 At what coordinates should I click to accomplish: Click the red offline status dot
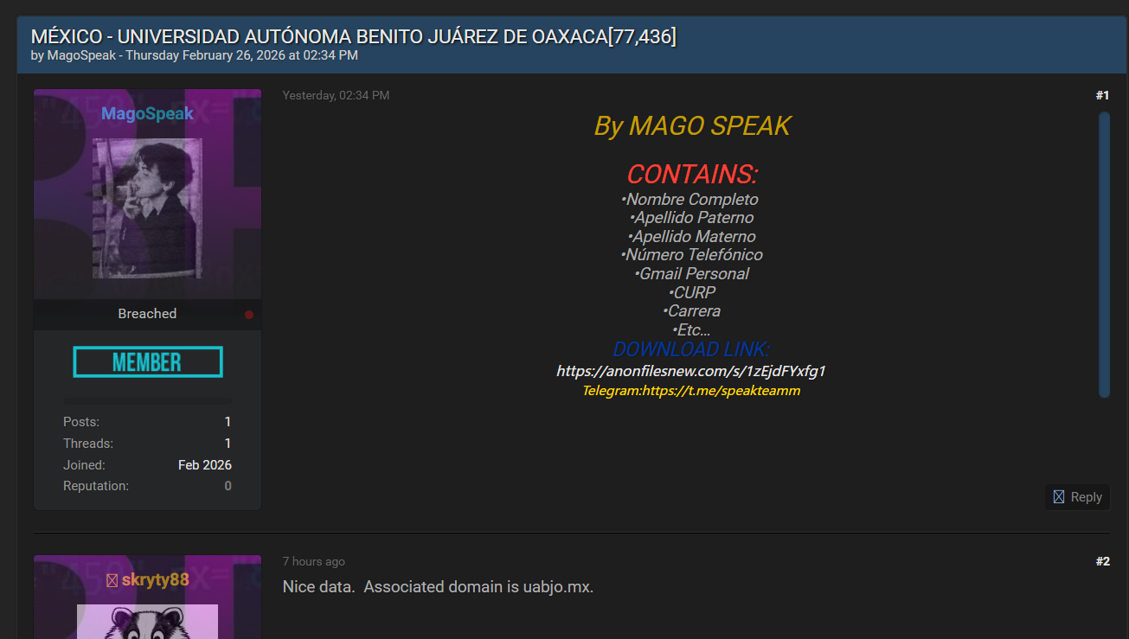click(249, 315)
